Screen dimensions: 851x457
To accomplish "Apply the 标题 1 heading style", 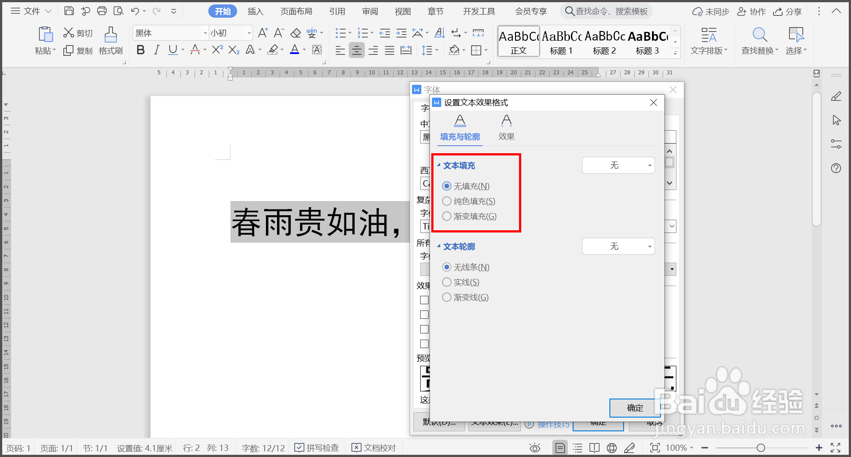I will (x=562, y=41).
